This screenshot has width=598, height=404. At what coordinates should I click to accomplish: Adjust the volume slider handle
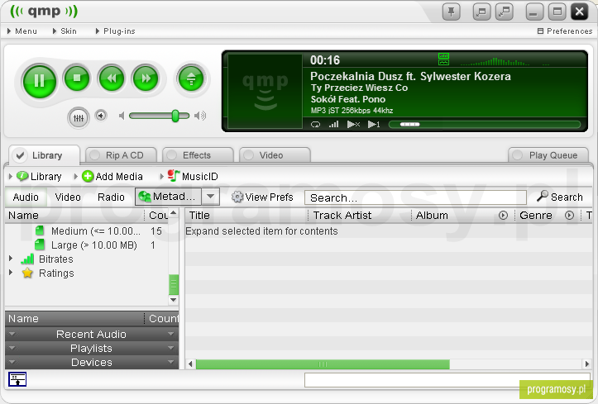tap(175, 116)
